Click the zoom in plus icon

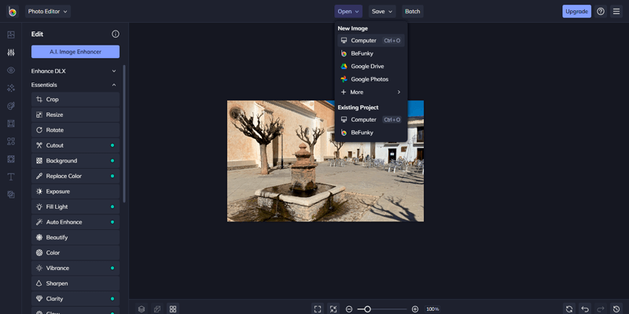[x=415, y=309]
